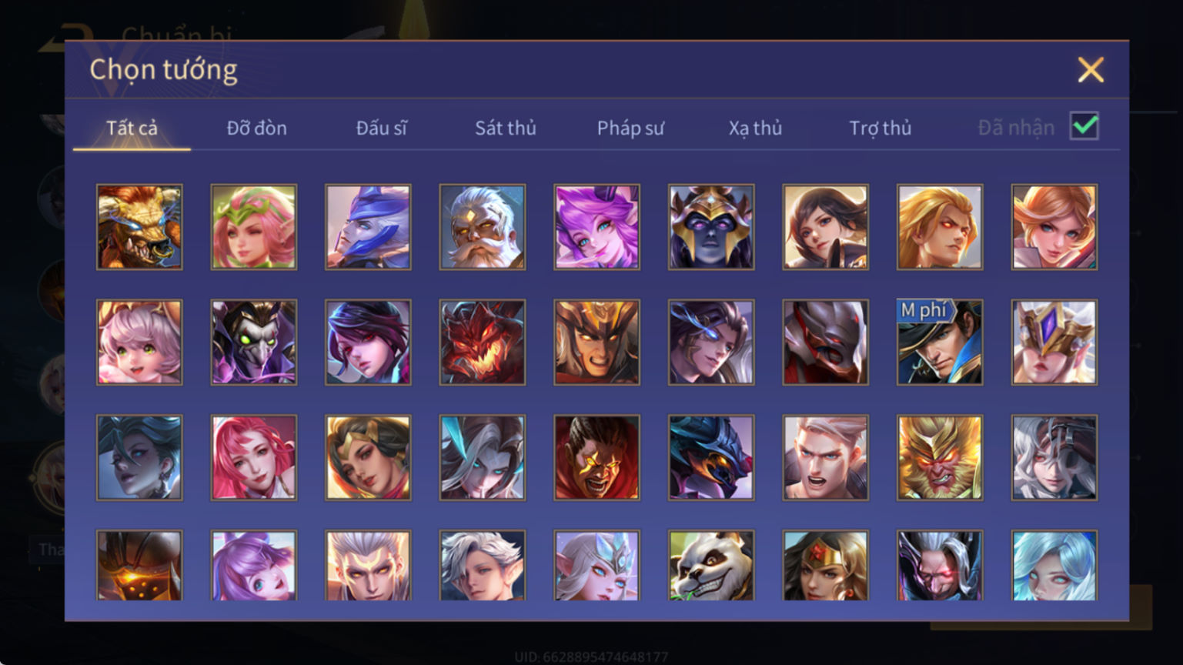The height and width of the screenshot is (665, 1183).
Task: Toggle the 'Đã nhận' checkbox
Action: coord(1084,126)
